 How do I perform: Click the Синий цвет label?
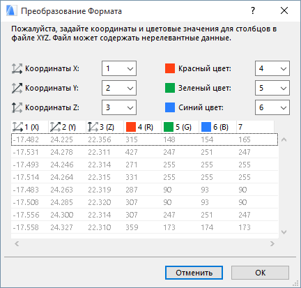[x=201, y=107]
